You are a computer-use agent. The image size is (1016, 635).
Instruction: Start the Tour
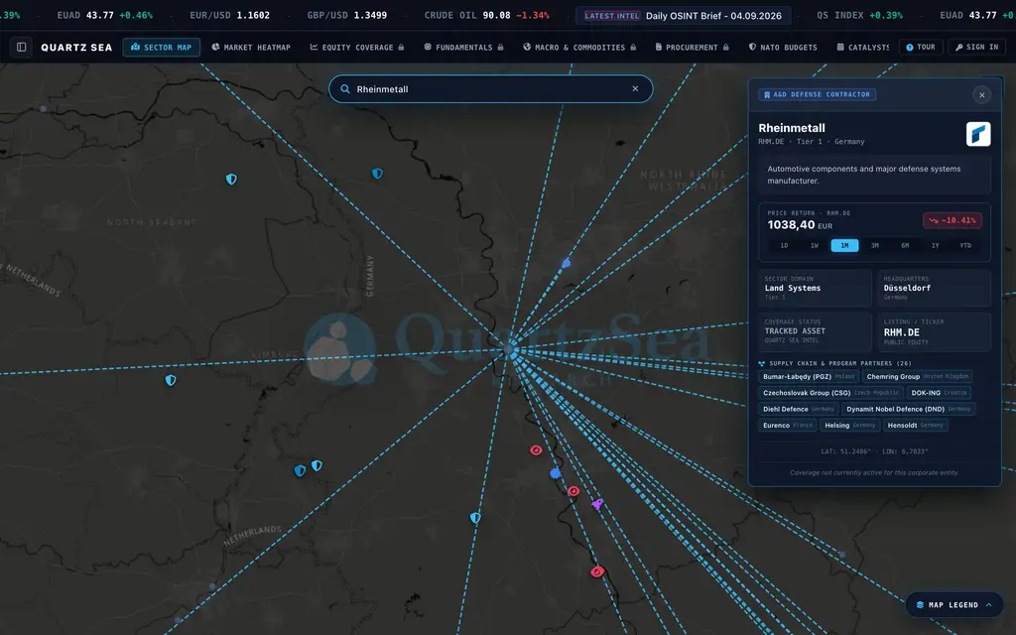(x=920, y=48)
